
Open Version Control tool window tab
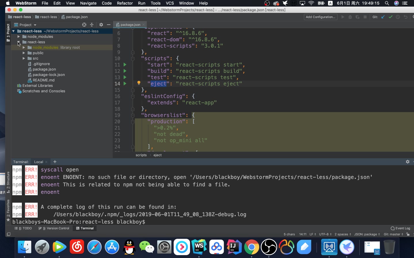pyautogui.click(x=54, y=228)
